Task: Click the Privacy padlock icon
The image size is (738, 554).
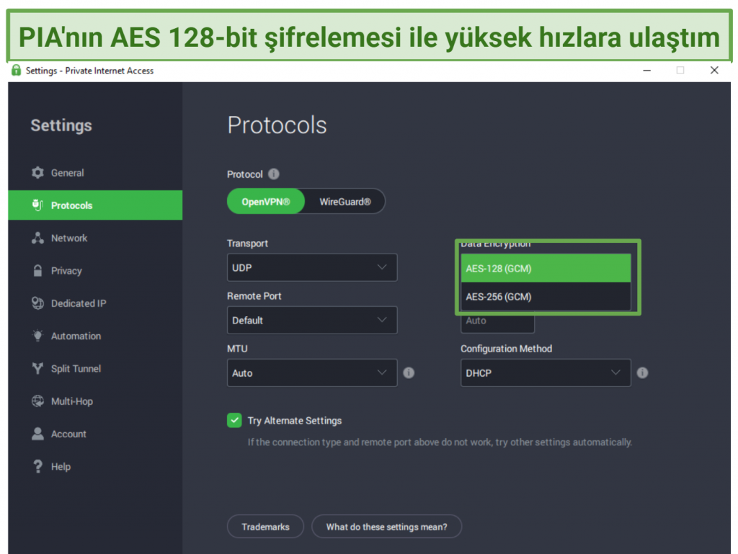Action: (x=38, y=271)
